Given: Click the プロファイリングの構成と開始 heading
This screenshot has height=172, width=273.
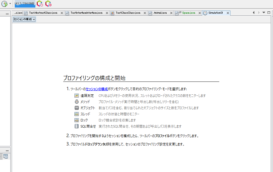Looking at the screenshot, I should tap(94, 78).
